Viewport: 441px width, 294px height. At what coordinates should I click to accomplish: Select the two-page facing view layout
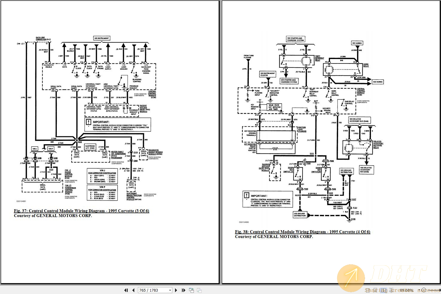tap(383, 290)
